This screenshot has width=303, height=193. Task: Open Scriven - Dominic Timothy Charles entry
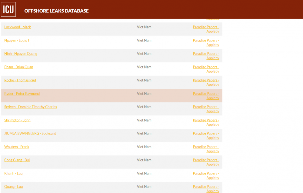coord(31,107)
